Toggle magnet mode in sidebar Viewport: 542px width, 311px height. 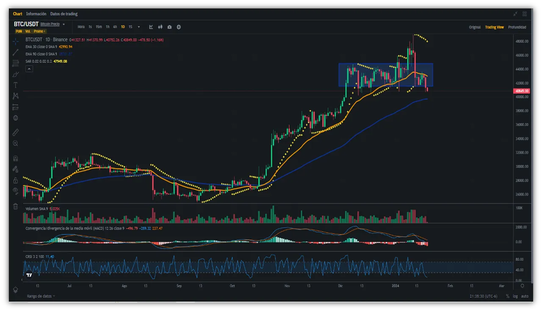(x=15, y=158)
